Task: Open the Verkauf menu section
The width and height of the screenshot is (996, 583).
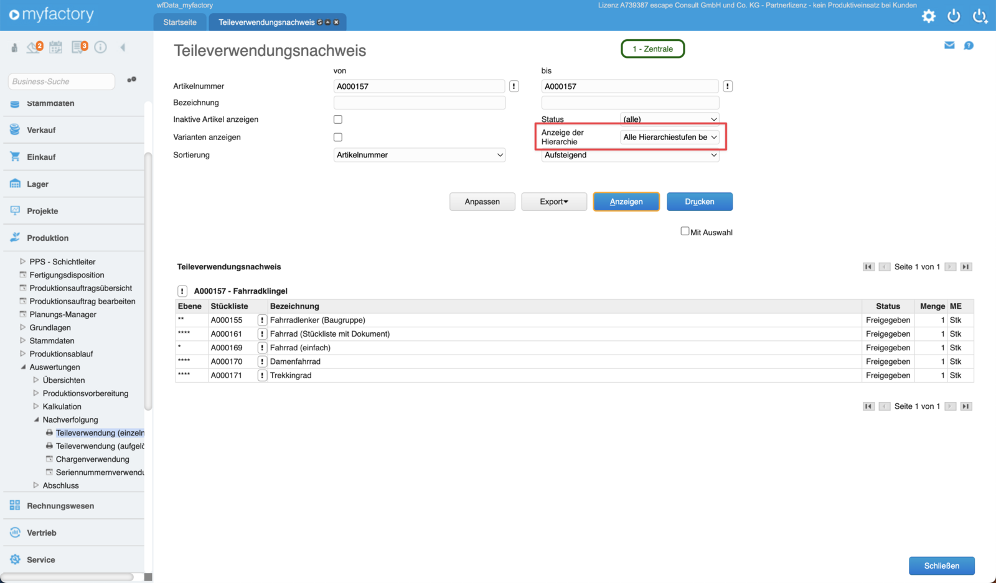Action: point(73,130)
